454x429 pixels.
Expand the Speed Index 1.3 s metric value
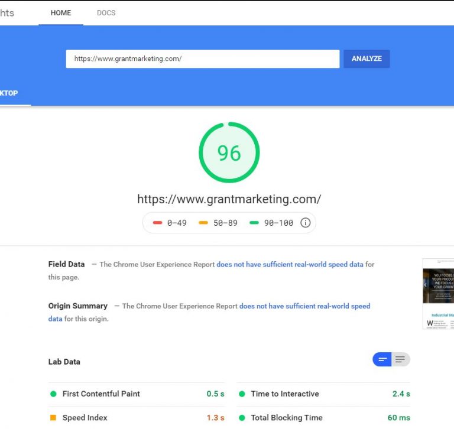[215, 418]
